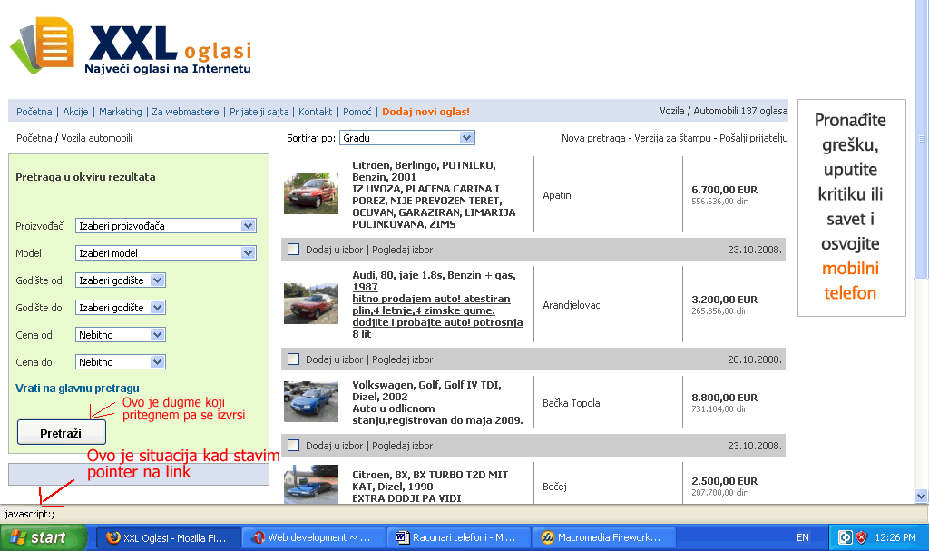Expand the Godište od dropdown

[x=121, y=280]
